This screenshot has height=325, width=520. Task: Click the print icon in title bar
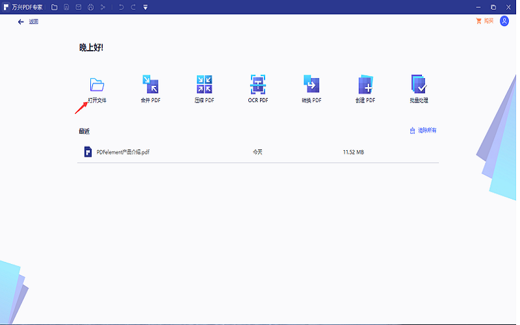[x=90, y=7]
